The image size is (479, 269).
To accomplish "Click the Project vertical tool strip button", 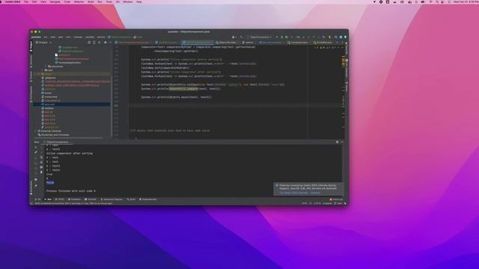I will (31, 46).
